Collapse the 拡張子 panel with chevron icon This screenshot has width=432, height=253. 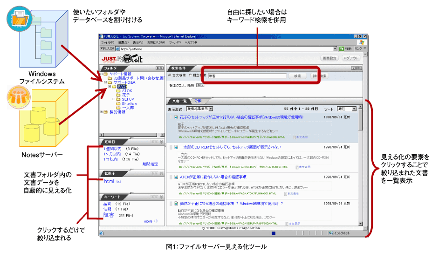[x=161, y=173]
